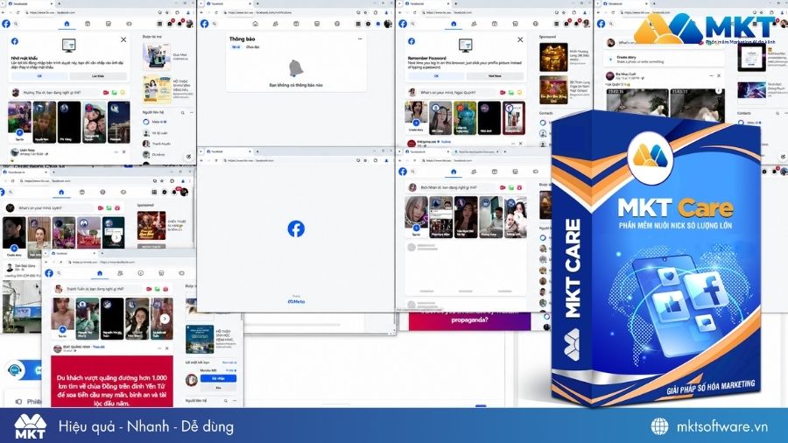Search Facebook in Thanh Tuấn window
This screenshot has height=443, width=788.
(59, 273)
